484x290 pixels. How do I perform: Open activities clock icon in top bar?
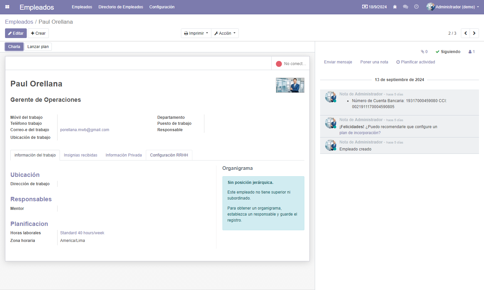(x=416, y=7)
